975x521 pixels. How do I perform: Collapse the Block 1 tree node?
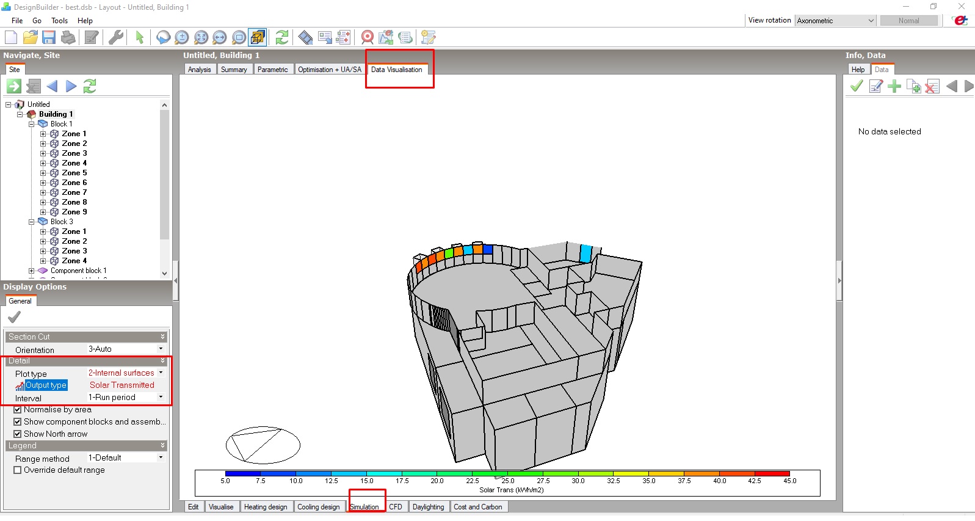[32, 124]
